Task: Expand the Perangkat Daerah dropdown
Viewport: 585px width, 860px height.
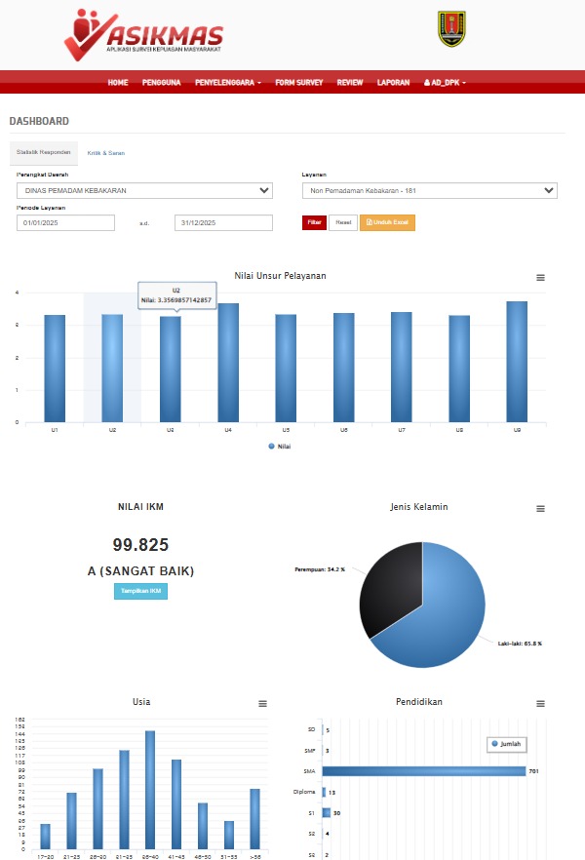Action: pyautogui.click(x=144, y=190)
